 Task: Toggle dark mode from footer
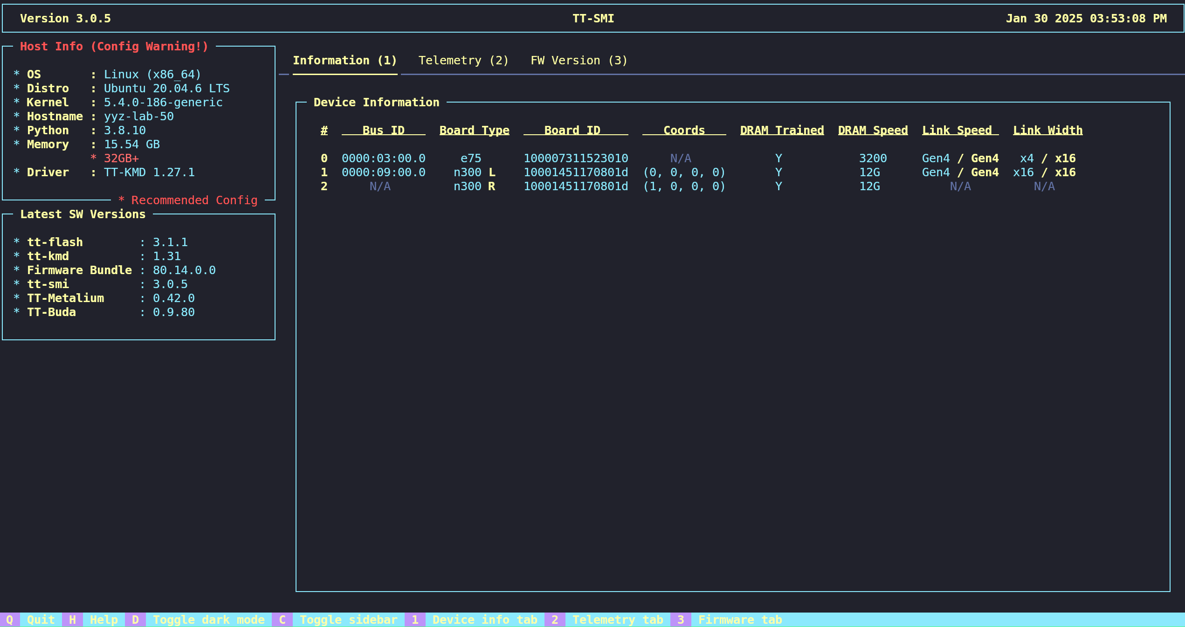pos(208,620)
